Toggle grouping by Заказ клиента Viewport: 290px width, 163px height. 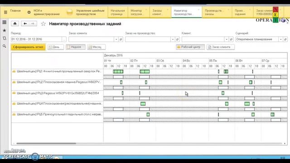(221, 47)
